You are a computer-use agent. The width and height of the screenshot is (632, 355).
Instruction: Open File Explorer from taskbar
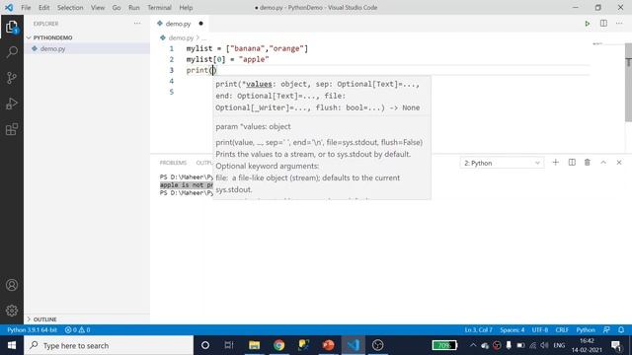(x=255, y=345)
